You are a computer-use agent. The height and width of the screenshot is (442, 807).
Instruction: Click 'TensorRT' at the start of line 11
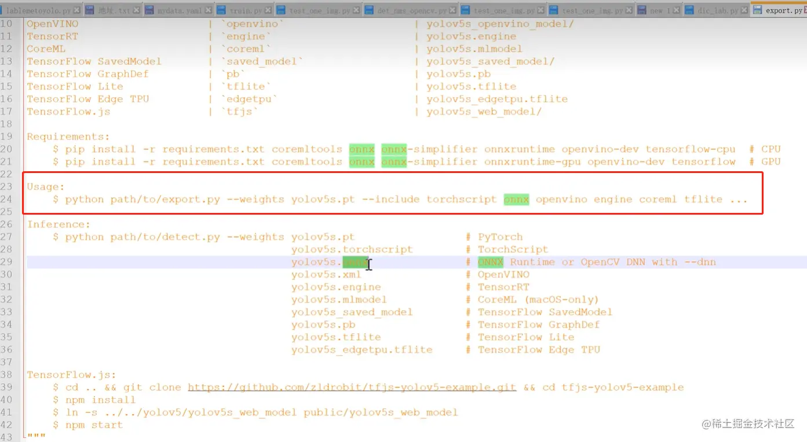pyautogui.click(x=53, y=36)
